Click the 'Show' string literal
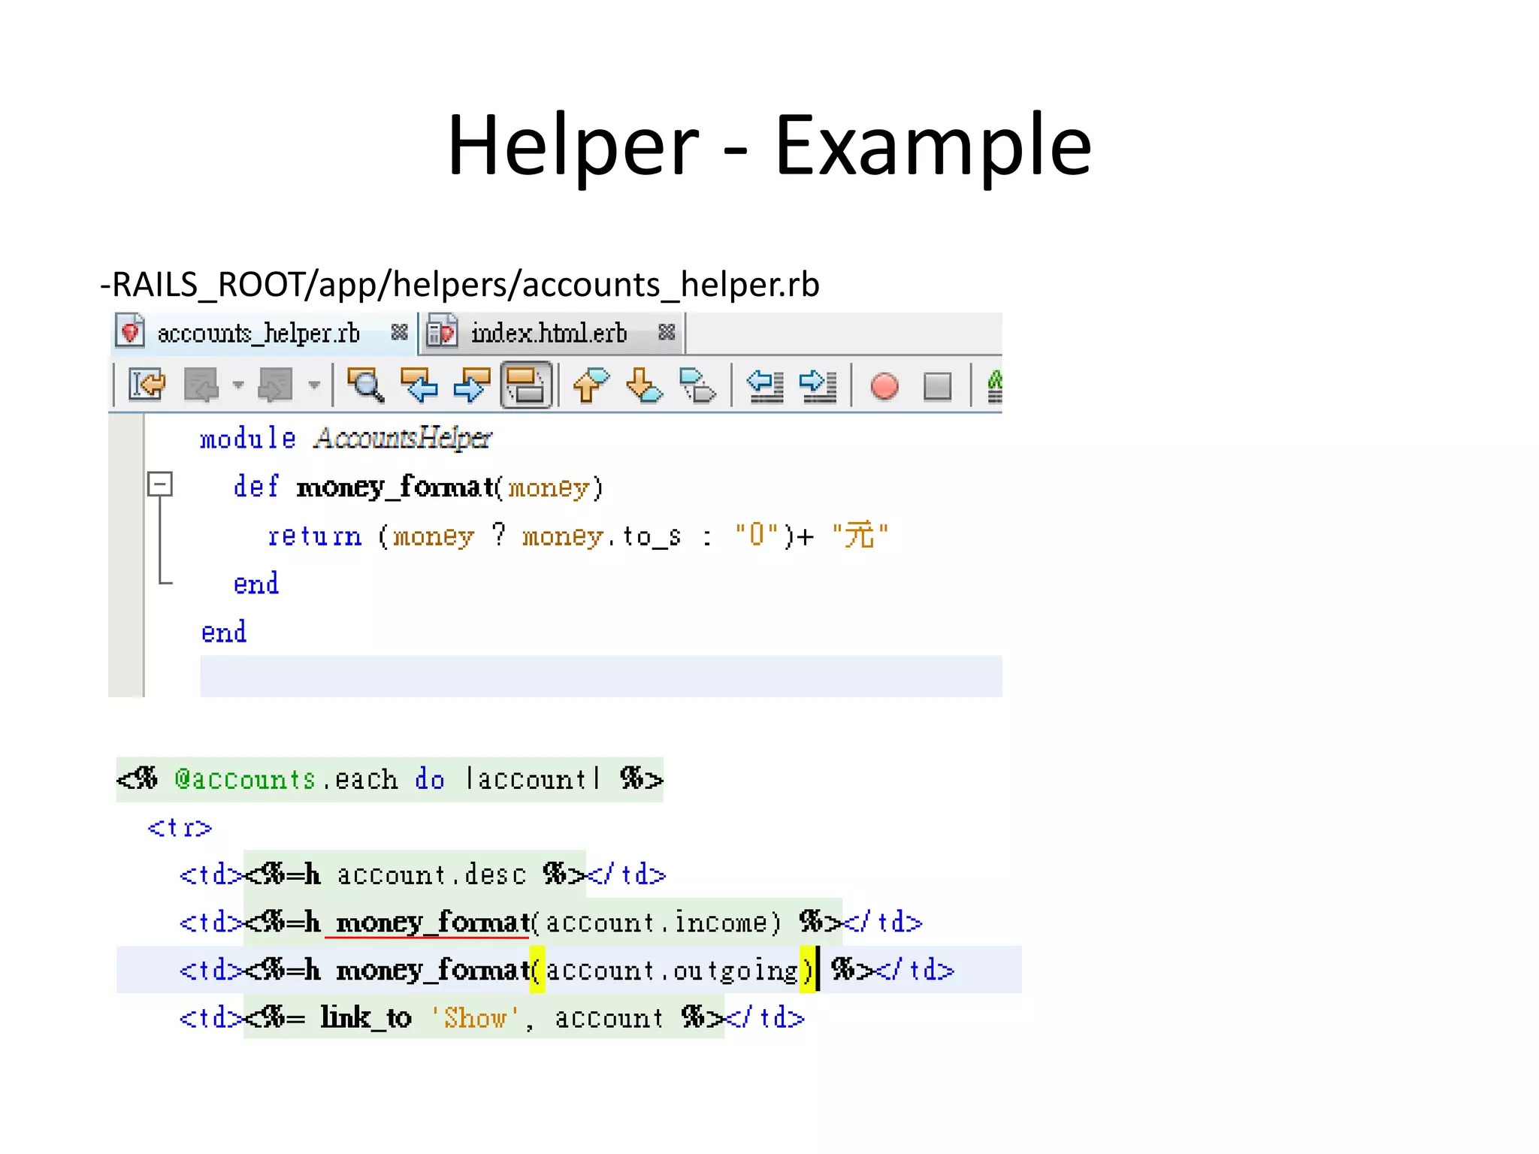This screenshot has width=1539, height=1154. (475, 1017)
